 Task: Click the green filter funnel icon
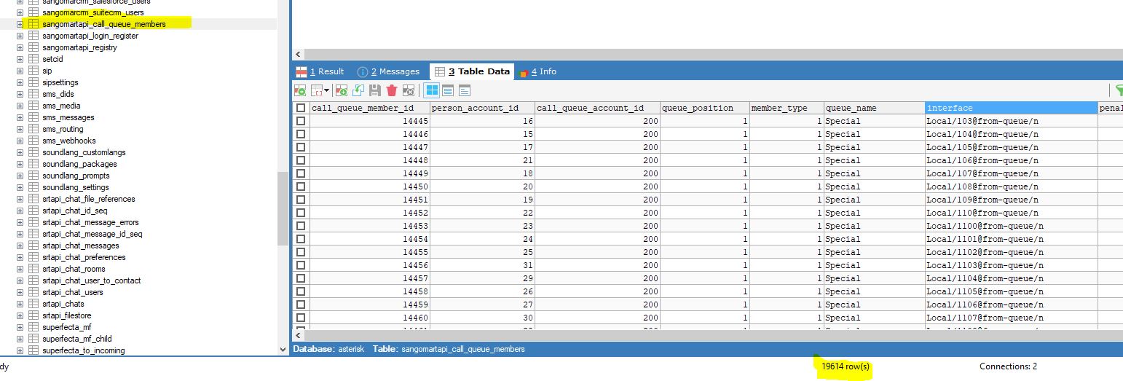(x=1118, y=90)
